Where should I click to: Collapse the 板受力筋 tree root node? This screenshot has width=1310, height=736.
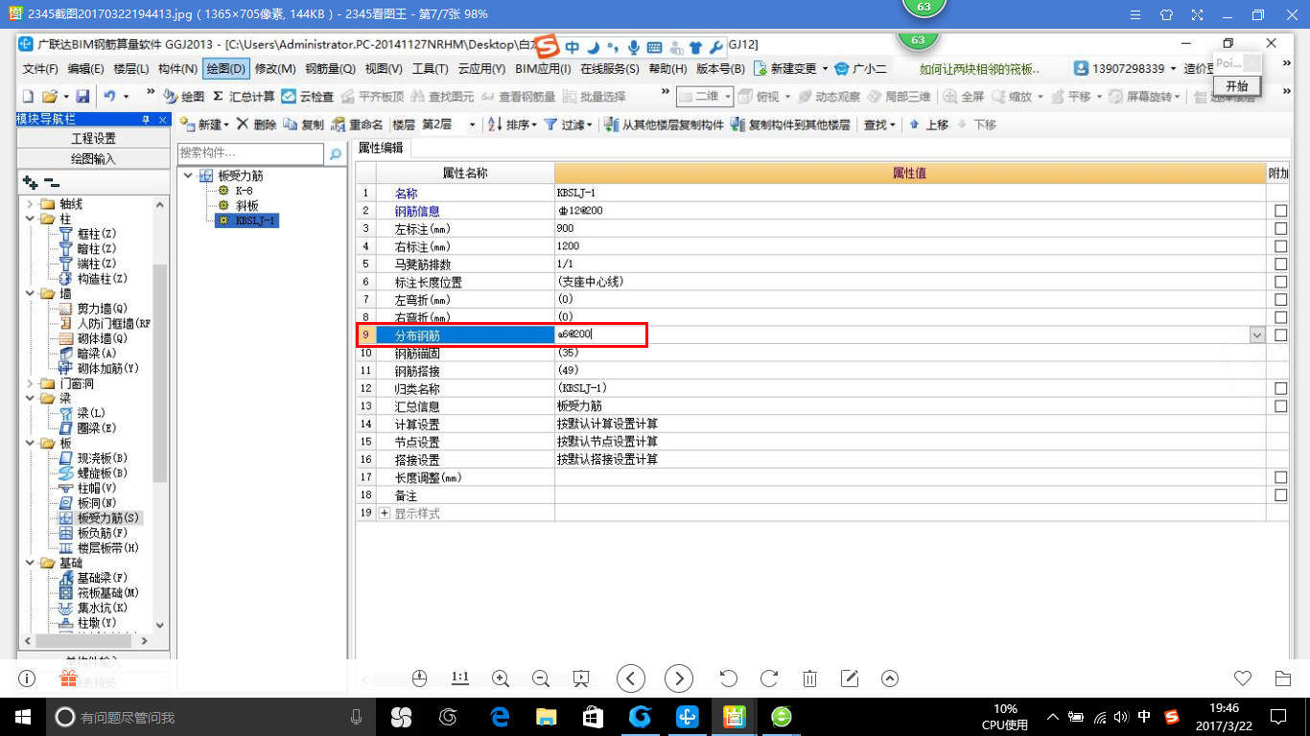186,176
